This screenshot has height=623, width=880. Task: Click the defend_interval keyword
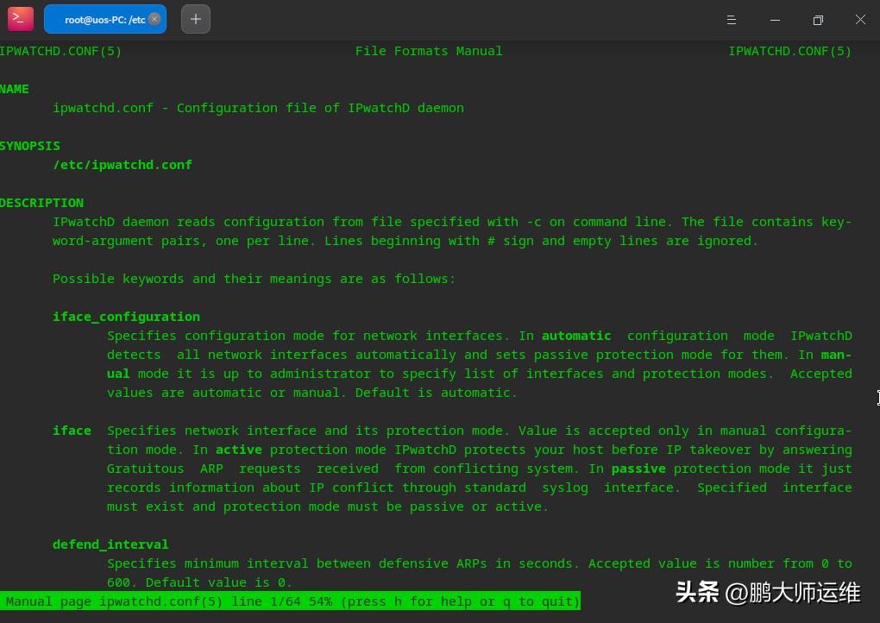[x=110, y=544]
